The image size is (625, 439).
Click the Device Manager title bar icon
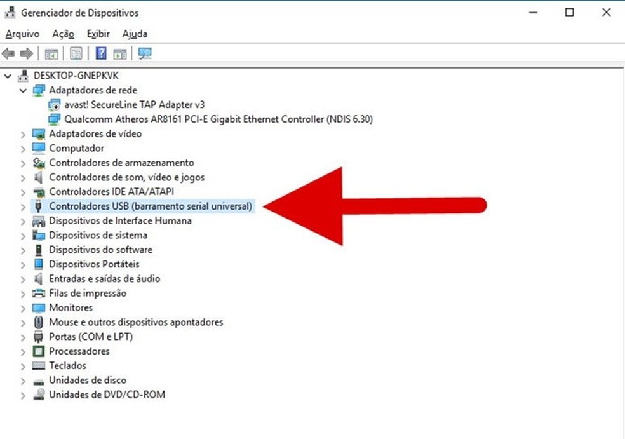tap(10, 12)
